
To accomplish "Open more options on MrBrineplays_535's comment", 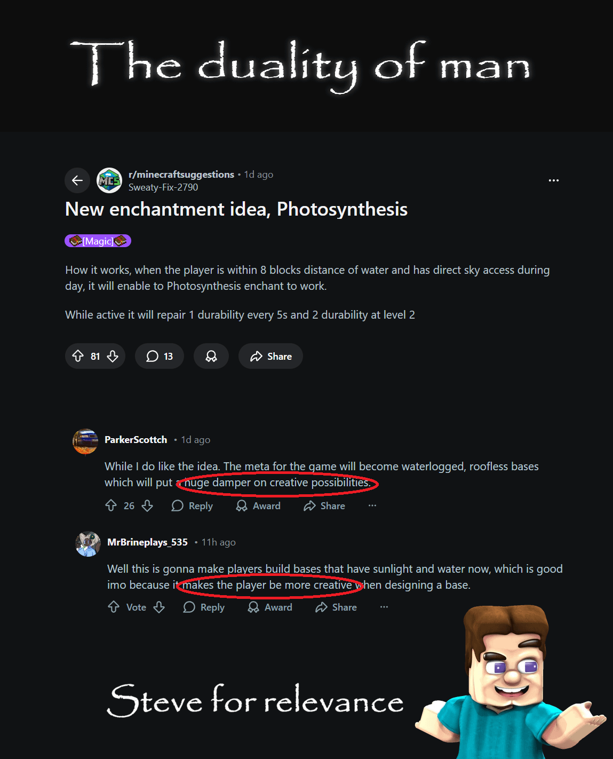I will coord(384,607).
